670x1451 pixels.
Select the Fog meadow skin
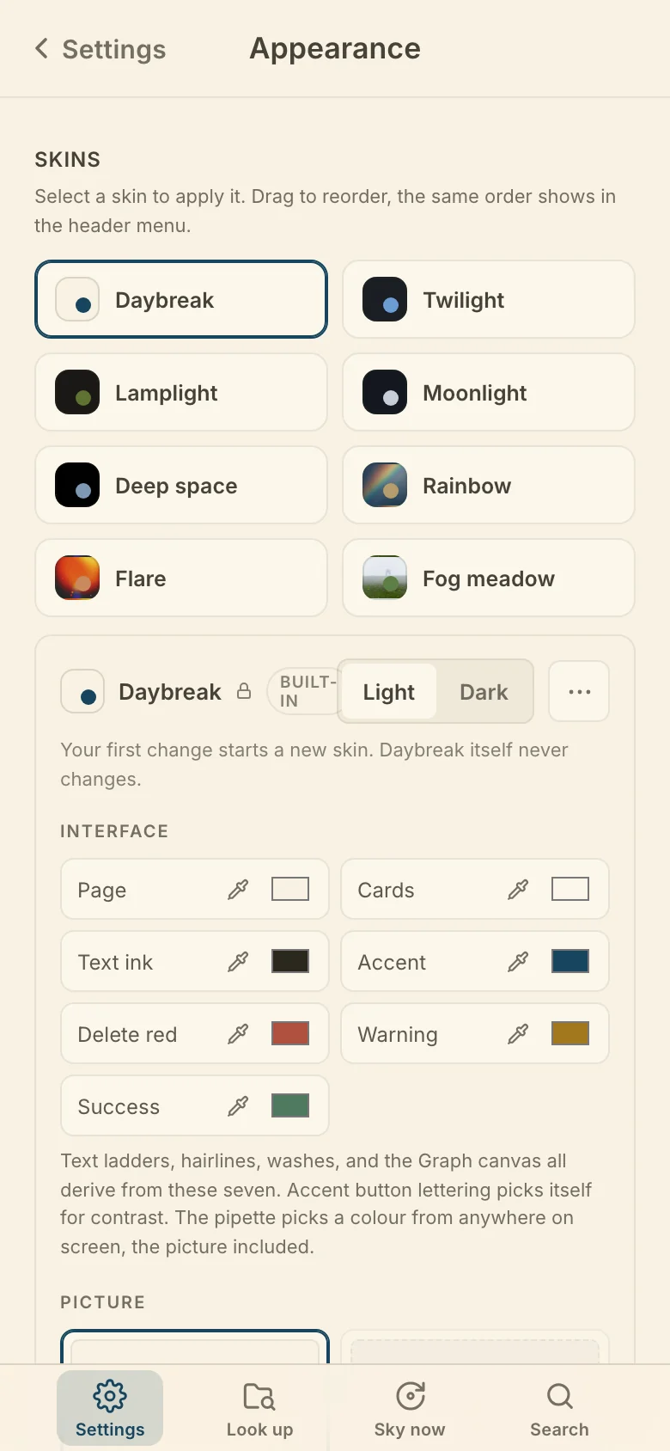[489, 578]
